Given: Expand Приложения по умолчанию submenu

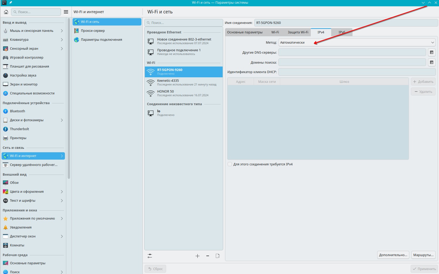Looking at the screenshot, I should tap(62, 219).
